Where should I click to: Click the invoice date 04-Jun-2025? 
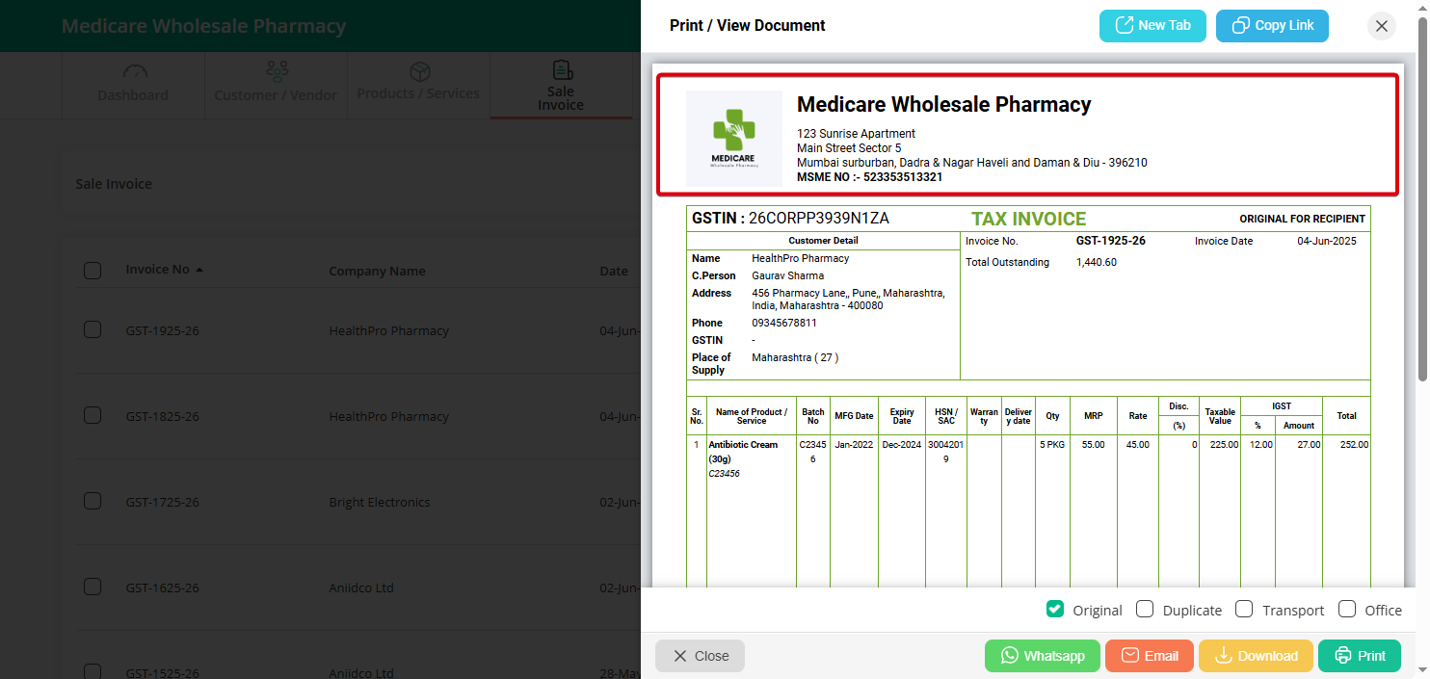[x=1327, y=241]
